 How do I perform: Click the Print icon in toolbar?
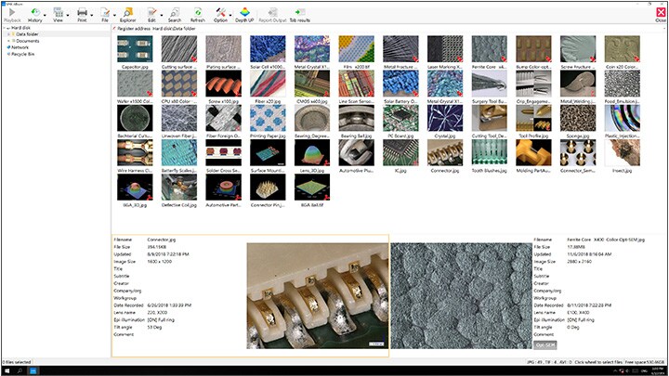82,12
